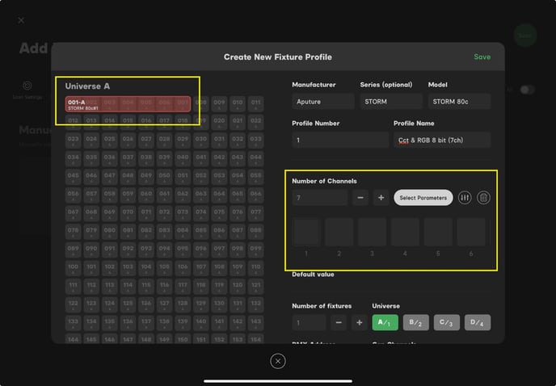
Task: Select channel slot 1
Action: click(306, 233)
